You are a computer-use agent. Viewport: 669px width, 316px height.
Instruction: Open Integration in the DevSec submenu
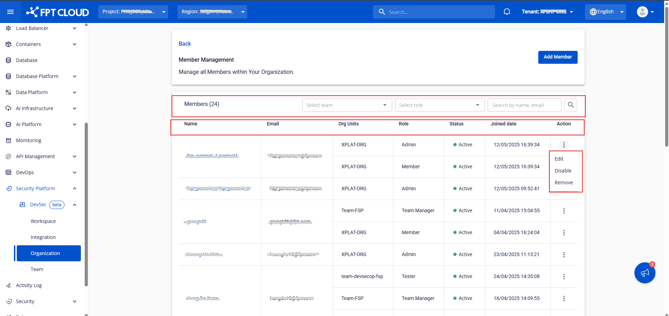(43, 237)
